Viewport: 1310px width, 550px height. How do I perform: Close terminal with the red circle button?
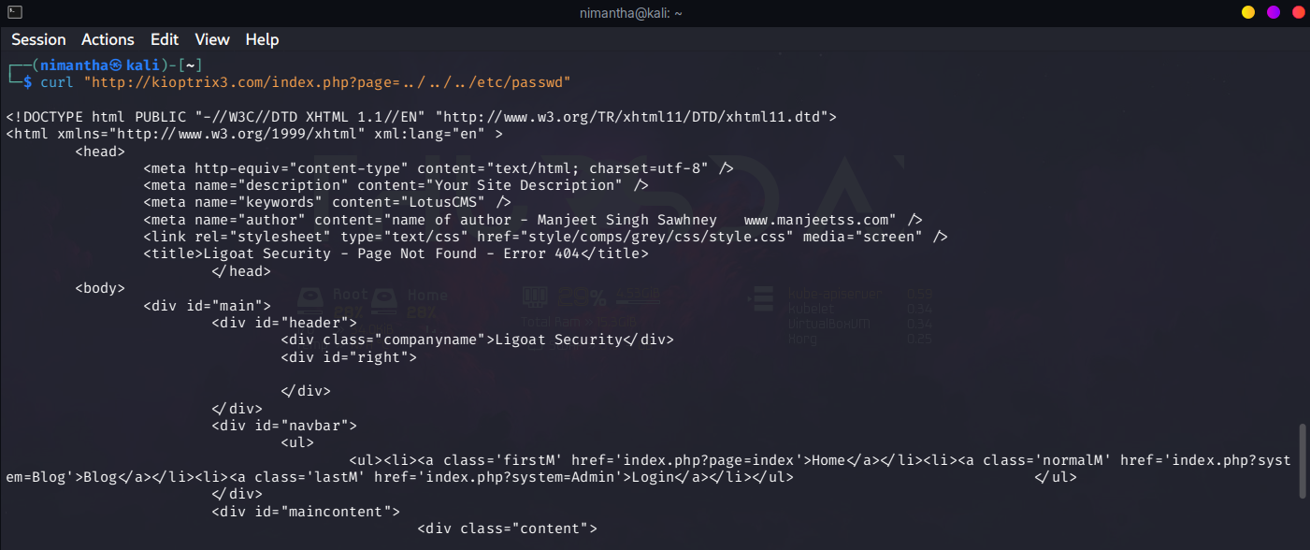coord(1298,12)
